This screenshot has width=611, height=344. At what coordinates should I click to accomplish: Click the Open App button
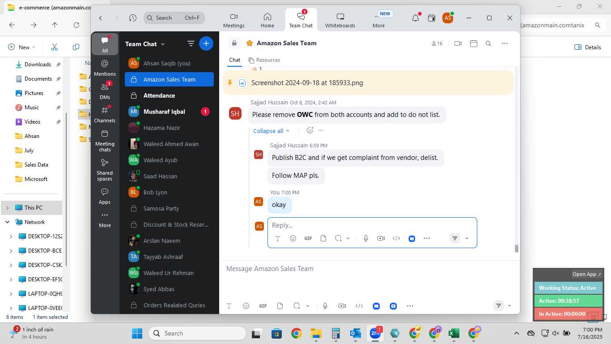(587, 274)
